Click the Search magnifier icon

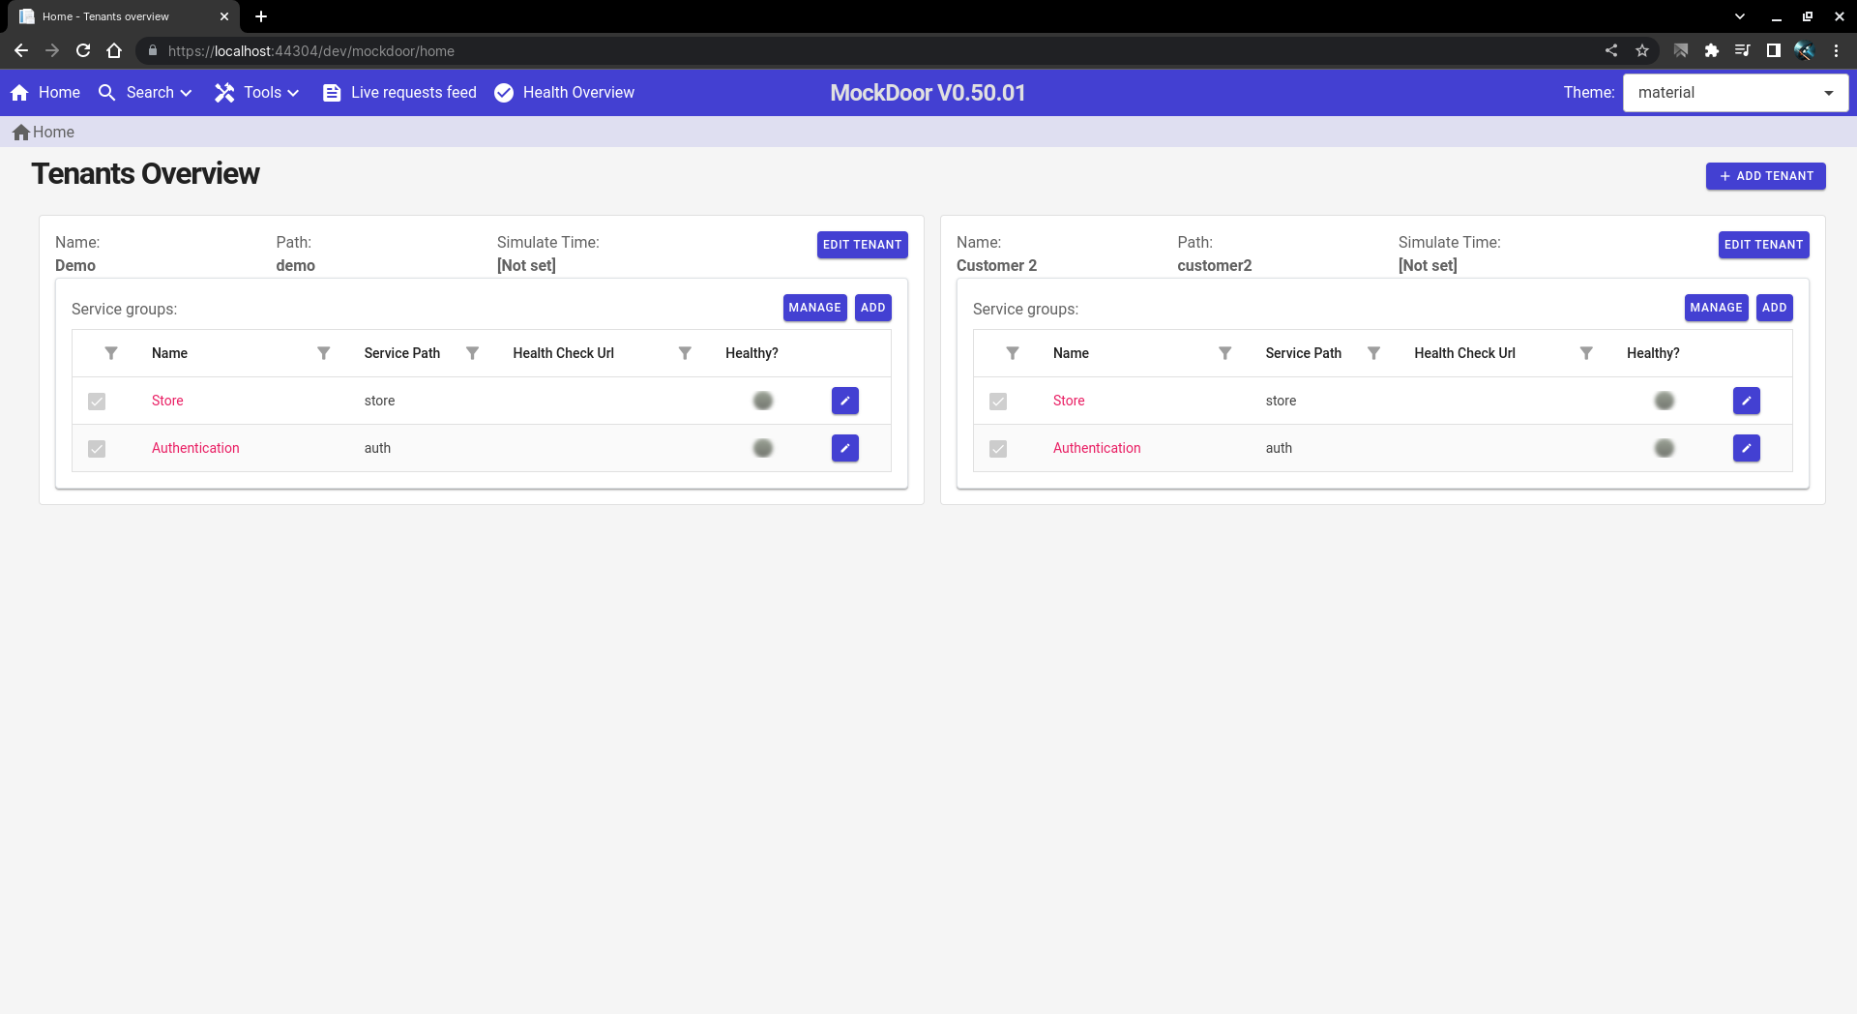pyautogui.click(x=107, y=93)
